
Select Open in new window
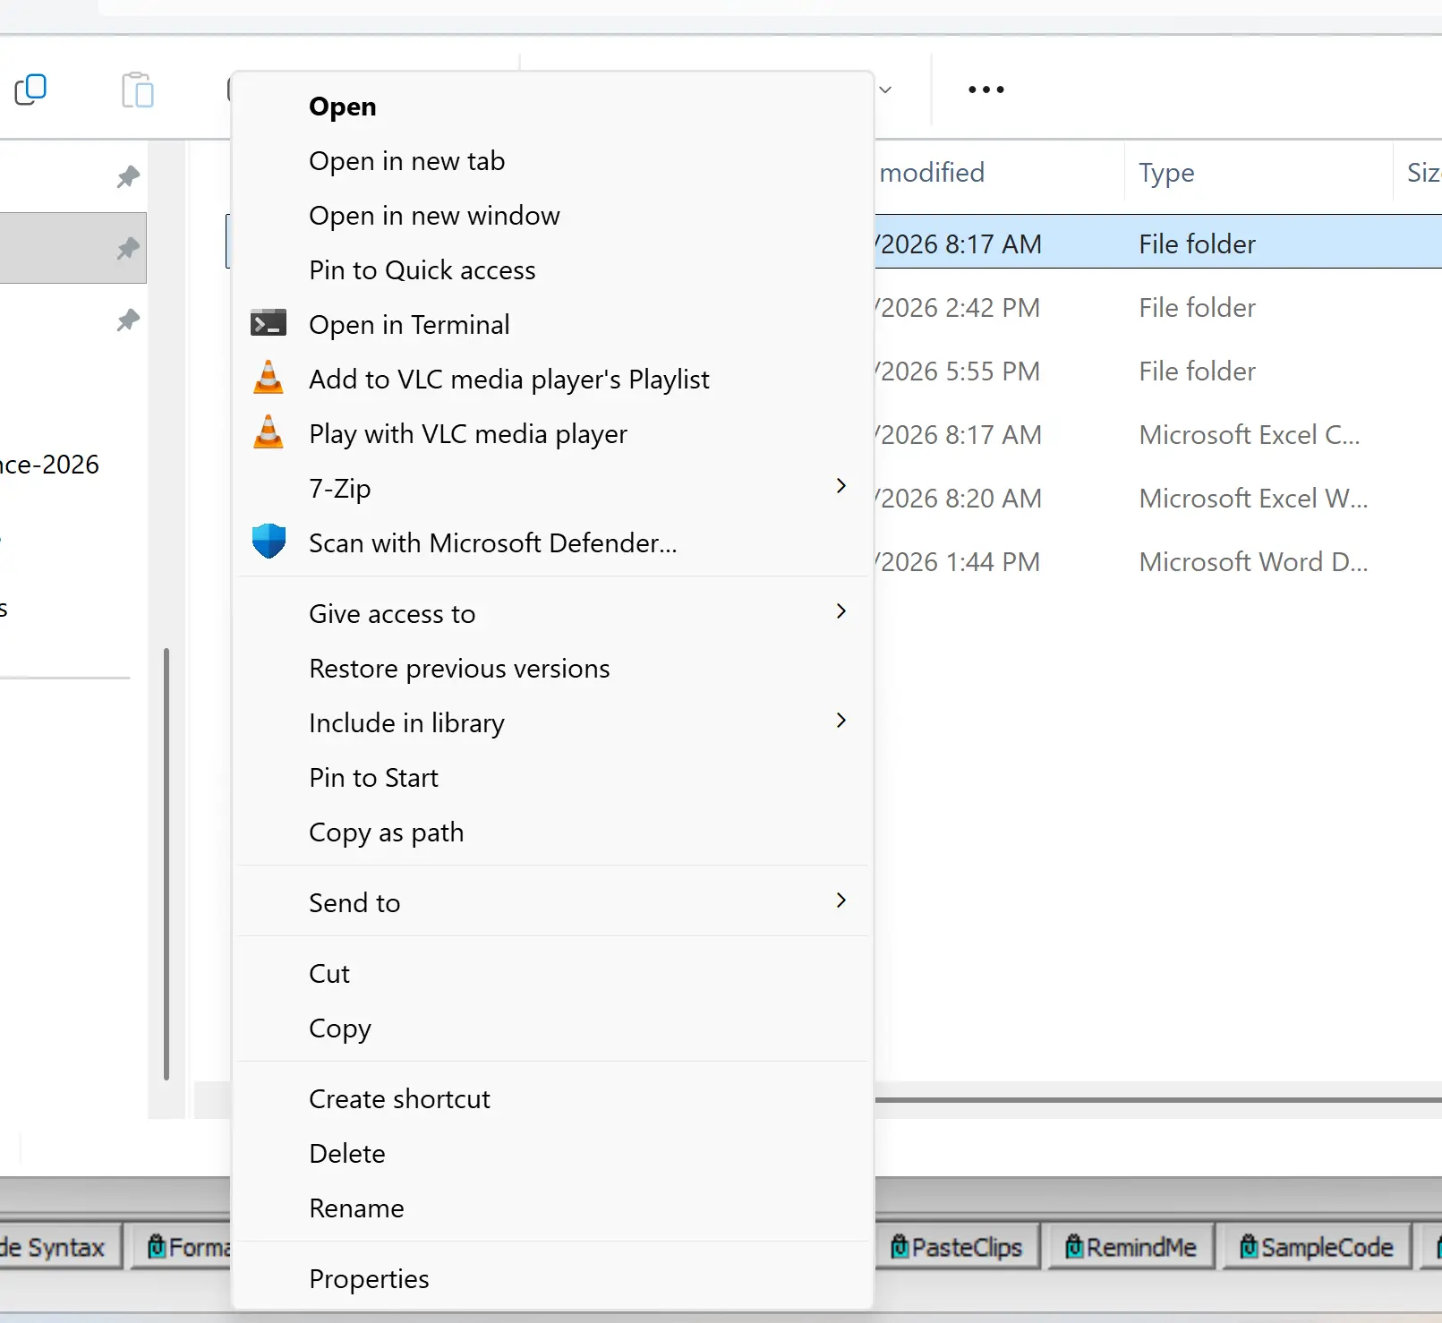point(552,216)
